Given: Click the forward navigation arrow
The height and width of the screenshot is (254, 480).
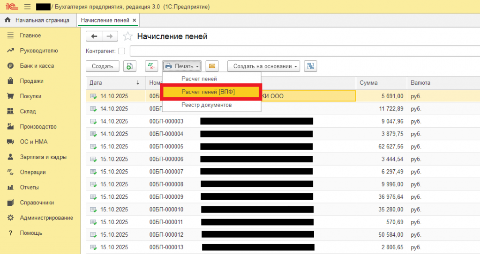Looking at the screenshot, I should pos(110,36).
